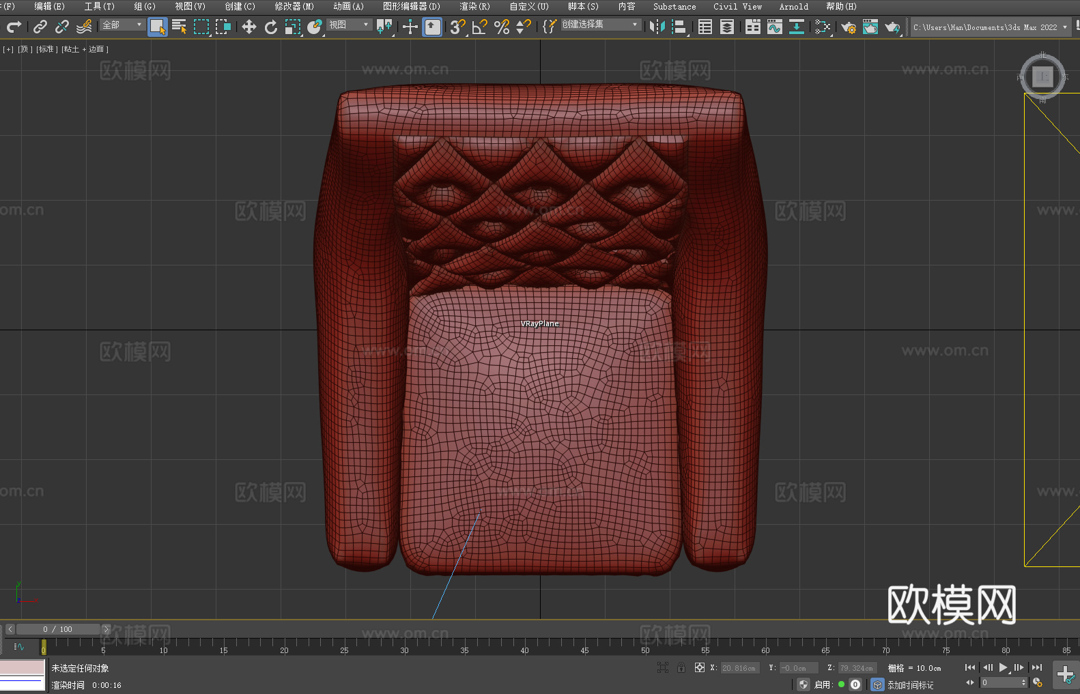Click time slider left arrow
The image size is (1080, 694).
(x=10, y=629)
